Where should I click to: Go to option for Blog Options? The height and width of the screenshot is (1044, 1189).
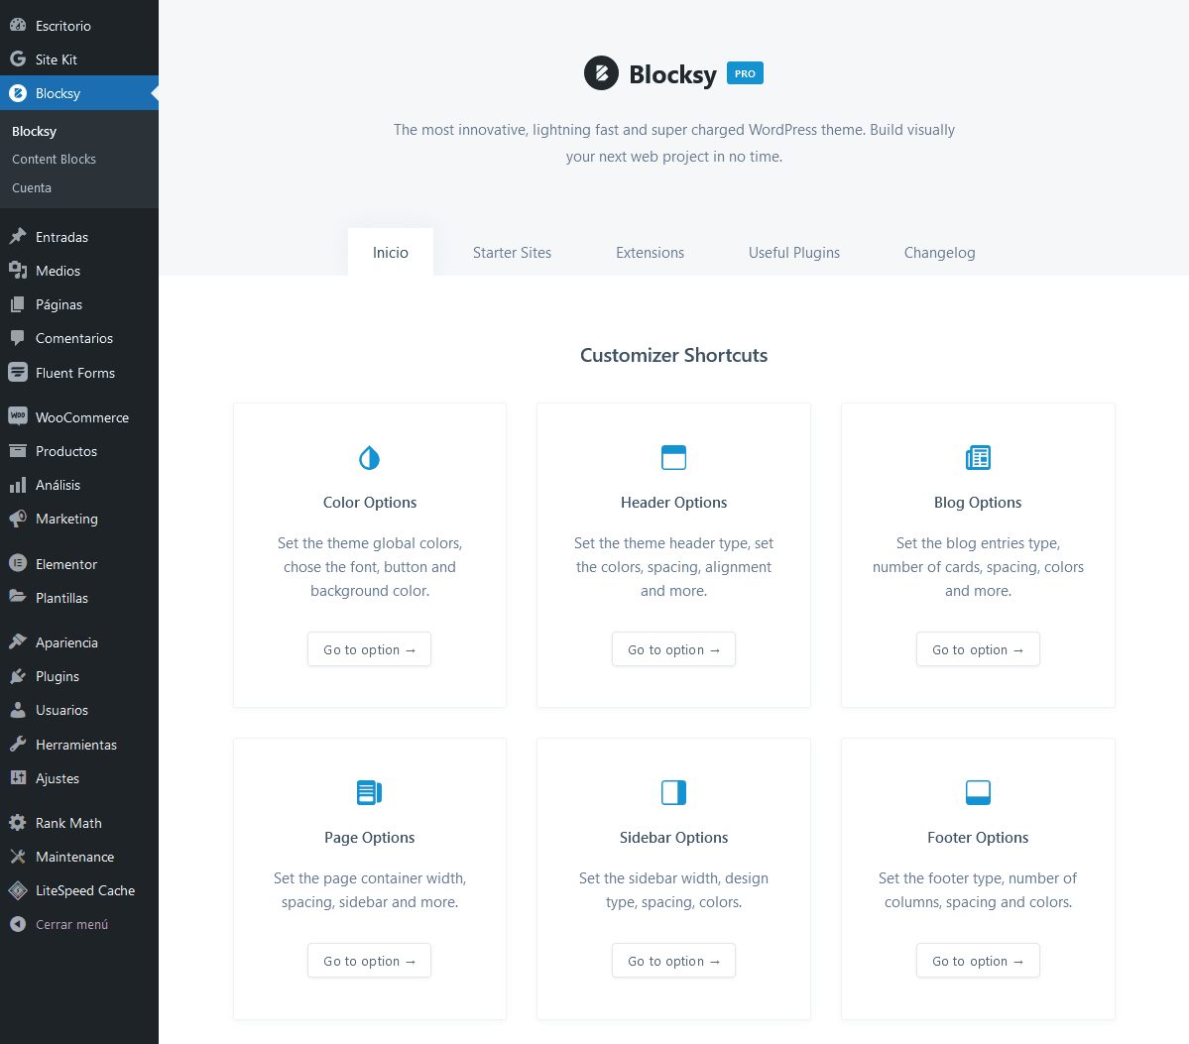(x=978, y=649)
